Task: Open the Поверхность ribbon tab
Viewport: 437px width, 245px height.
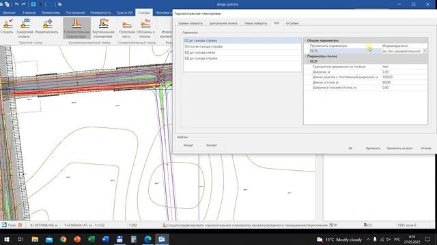Action: click(100, 12)
